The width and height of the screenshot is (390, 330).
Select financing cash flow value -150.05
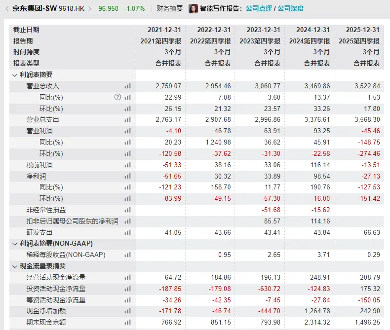(x=369, y=300)
